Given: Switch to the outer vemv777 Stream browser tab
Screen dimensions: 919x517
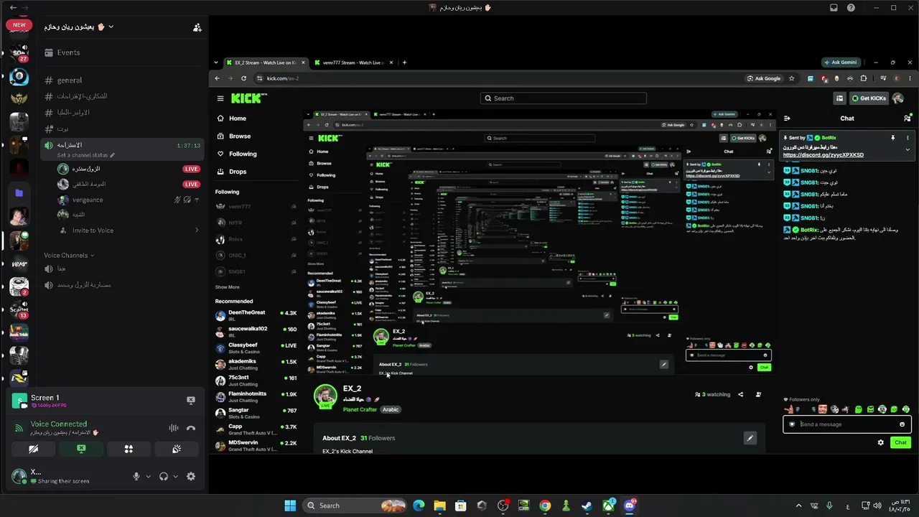Looking at the screenshot, I should (353, 62).
